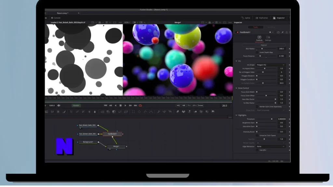Open the Console

pos(56,18)
